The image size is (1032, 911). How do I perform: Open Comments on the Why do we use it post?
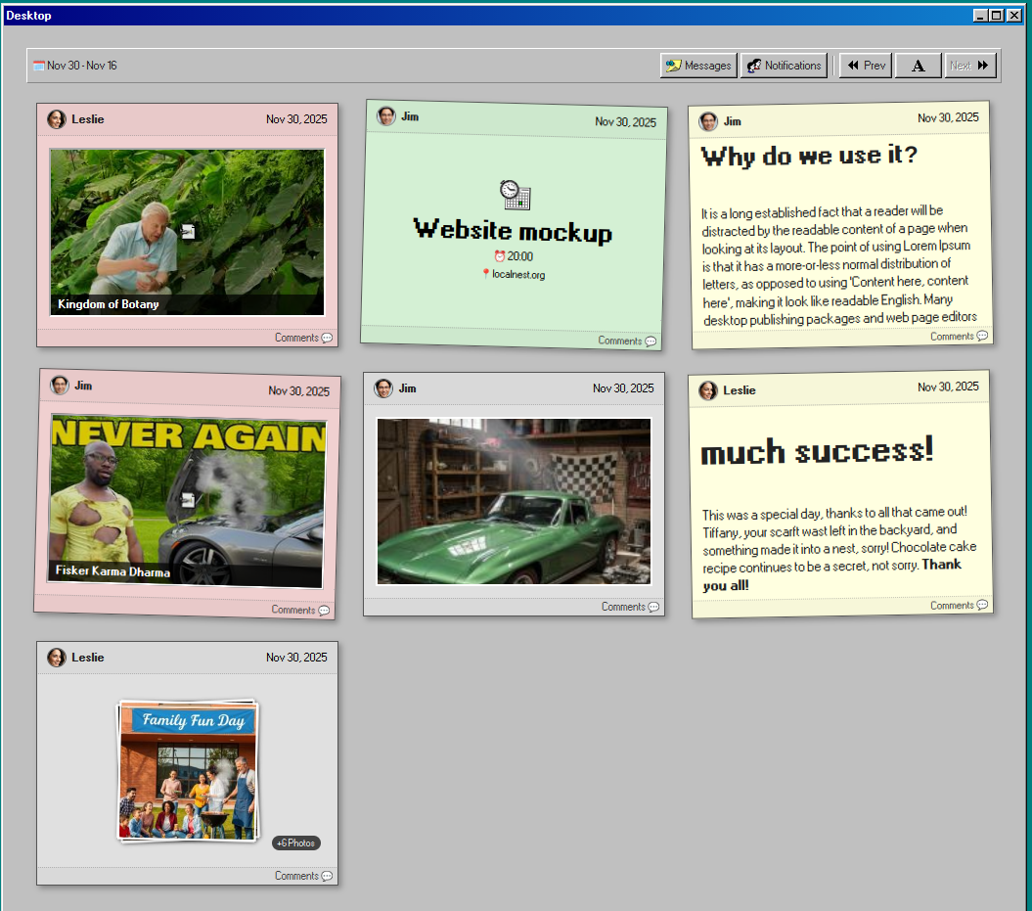point(957,336)
